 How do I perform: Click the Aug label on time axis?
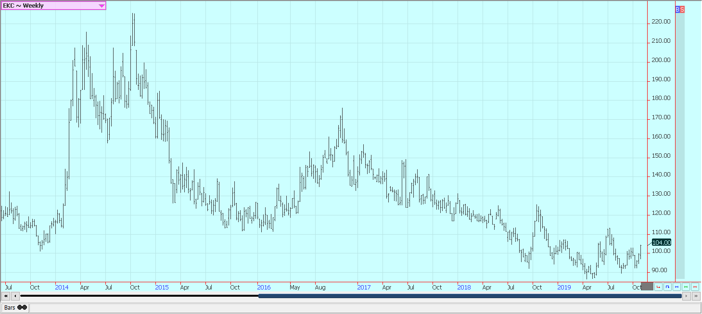[x=320, y=288]
